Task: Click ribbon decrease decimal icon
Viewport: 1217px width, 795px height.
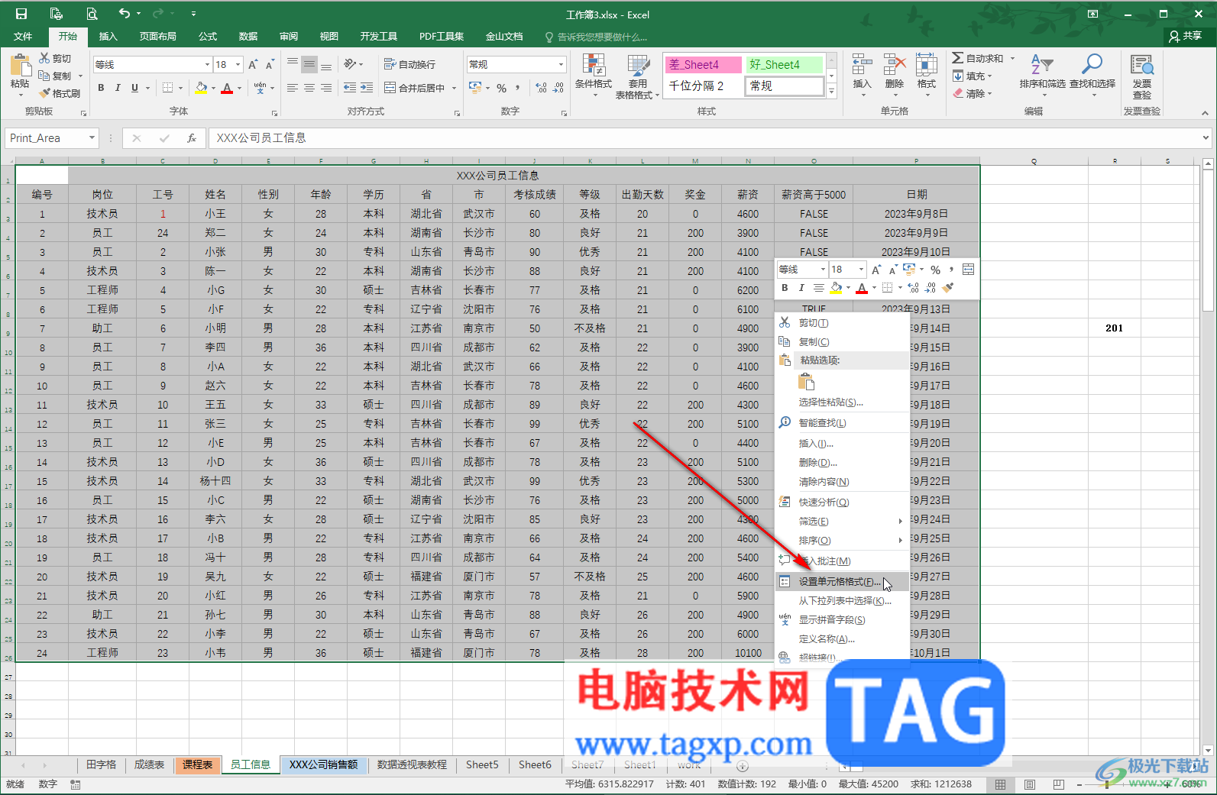Action: coord(558,88)
